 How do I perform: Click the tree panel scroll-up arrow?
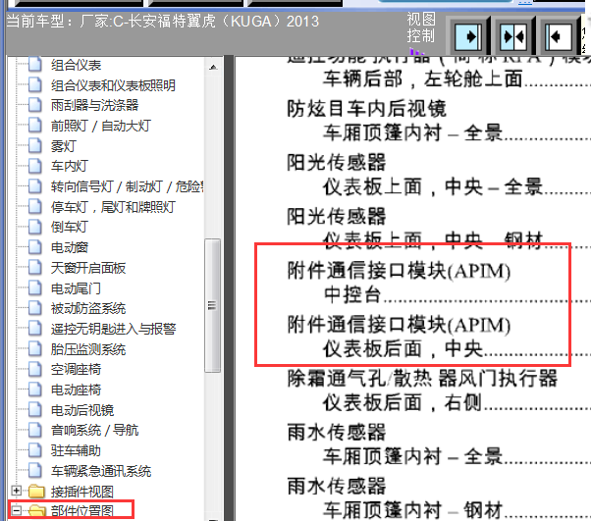[213, 68]
